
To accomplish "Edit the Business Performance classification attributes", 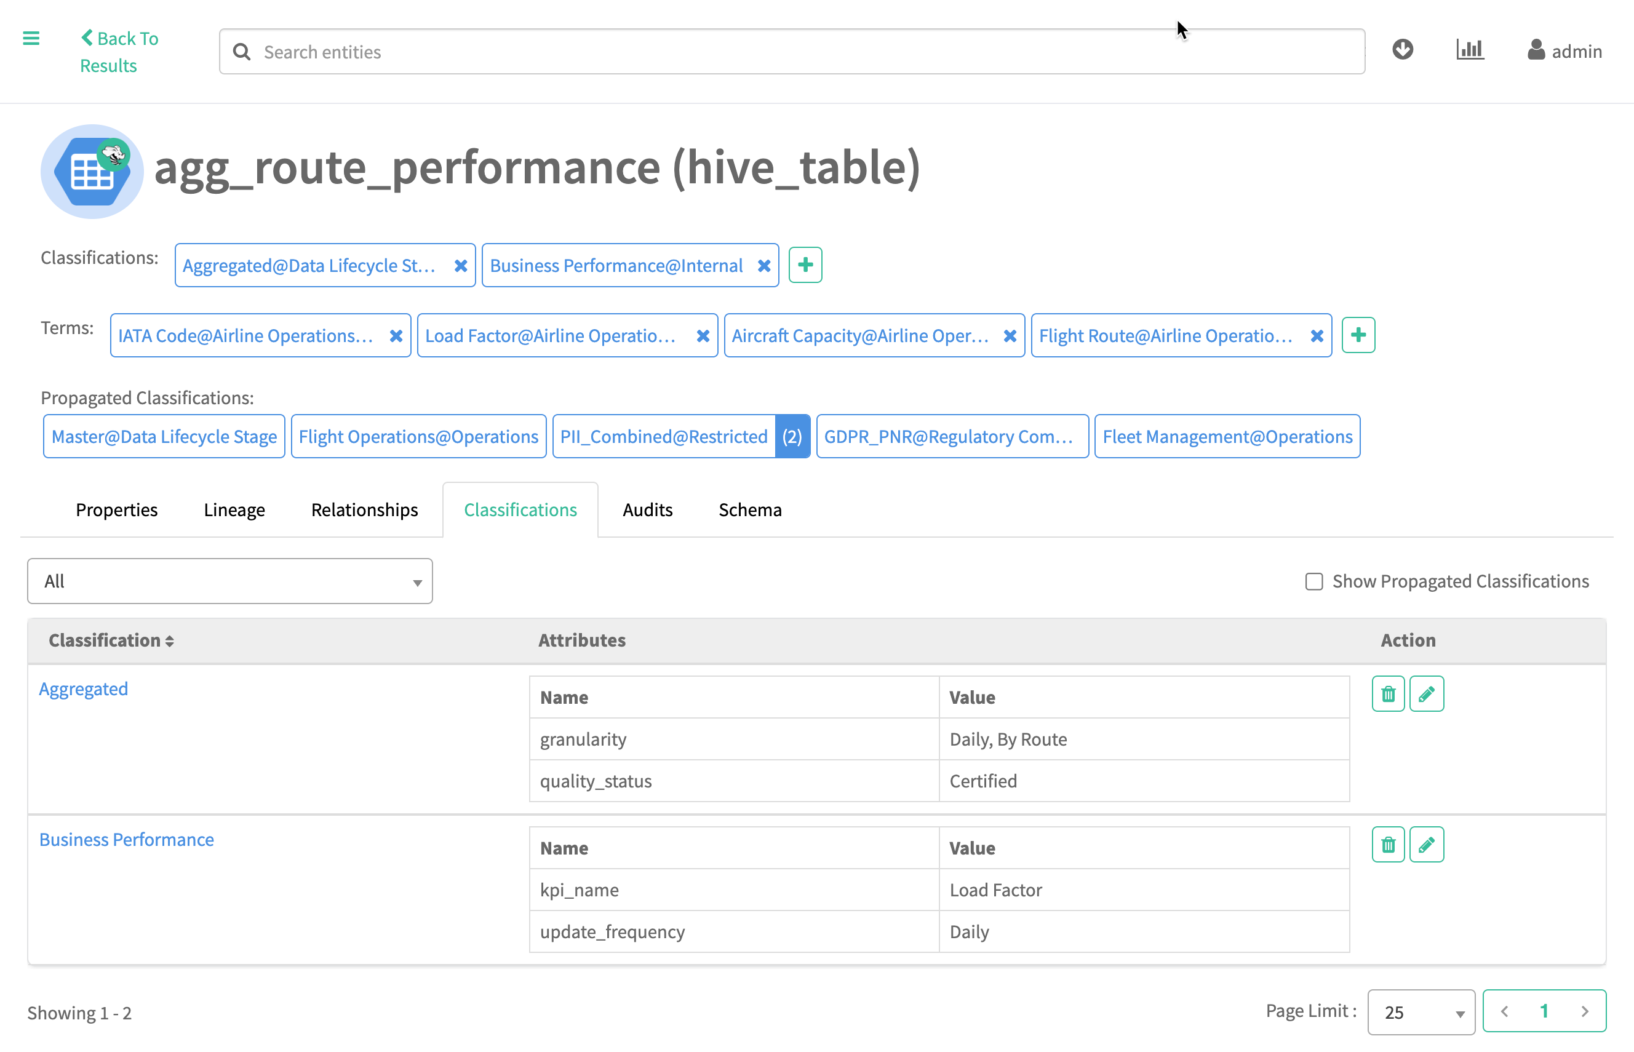I will (1426, 845).
